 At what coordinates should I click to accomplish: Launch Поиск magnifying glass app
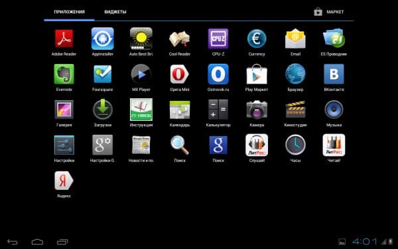click(180, 145)
